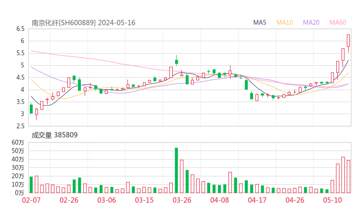Click the 03-26 date axis label

coord(182,200)
